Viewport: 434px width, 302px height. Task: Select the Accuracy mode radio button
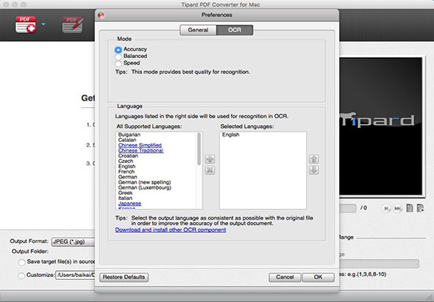[x=118, y=50]
